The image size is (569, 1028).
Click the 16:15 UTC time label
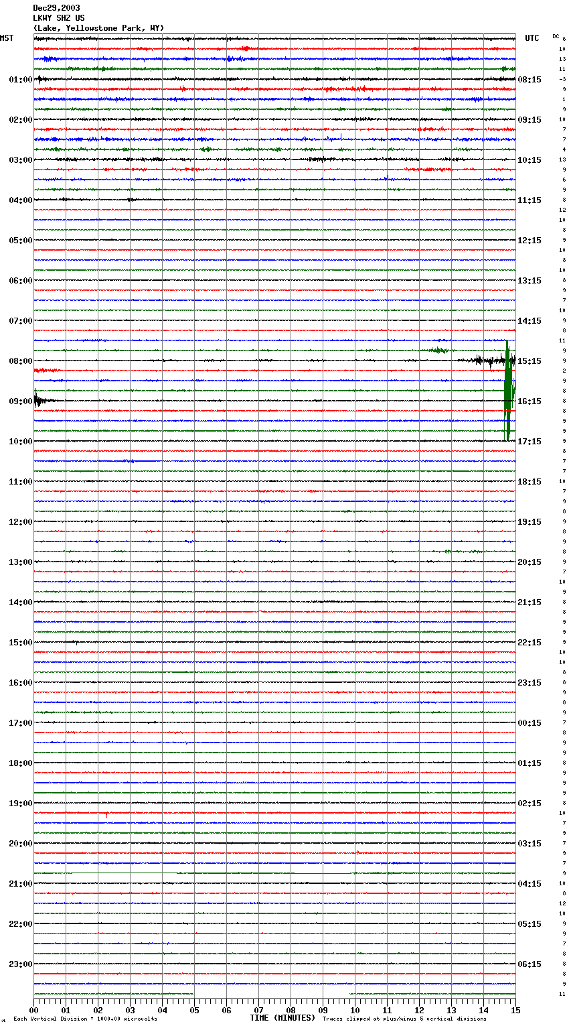pos(530,401)
